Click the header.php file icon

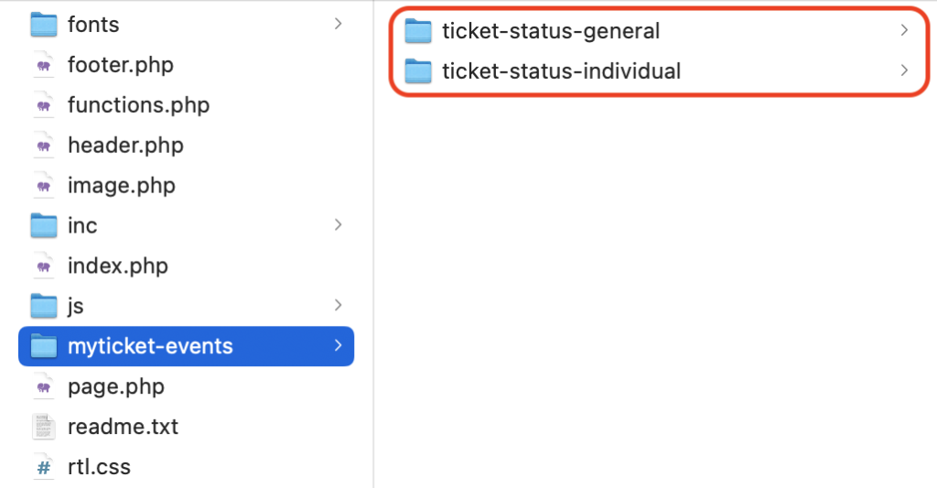click(x=44, y=146)
